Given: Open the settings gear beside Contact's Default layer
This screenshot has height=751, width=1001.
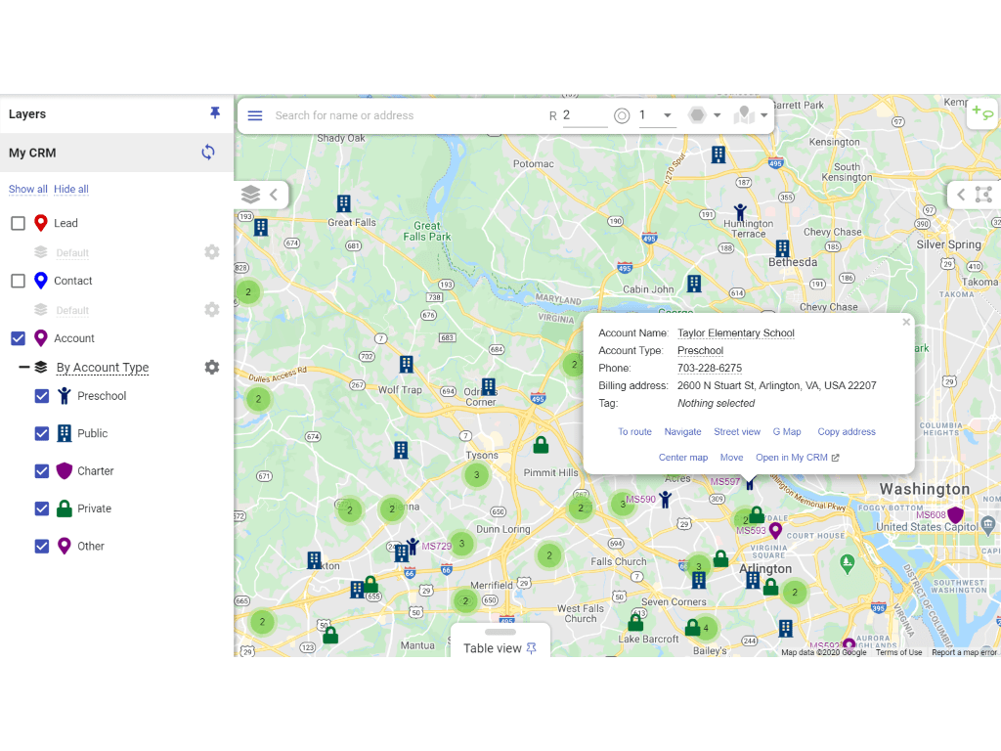Looking at the screenshot, I should (211, 310).
